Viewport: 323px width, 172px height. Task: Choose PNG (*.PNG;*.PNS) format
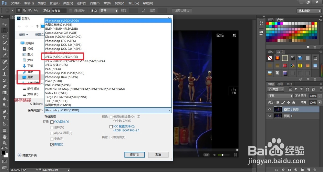click(58, 85)
